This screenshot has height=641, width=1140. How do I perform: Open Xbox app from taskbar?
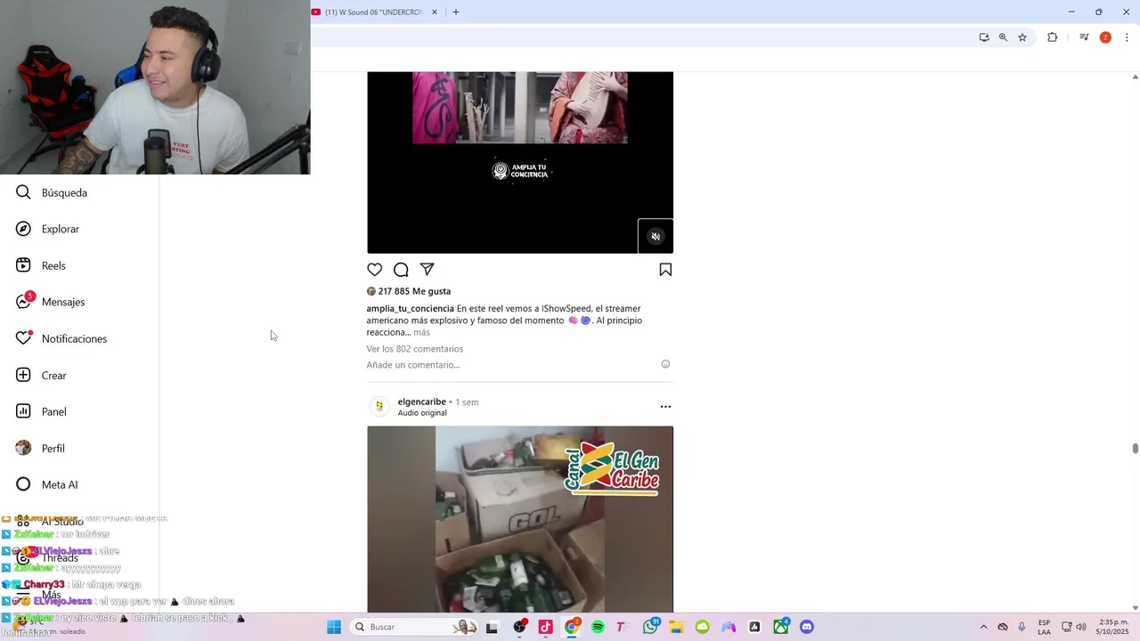click(781, 627)
